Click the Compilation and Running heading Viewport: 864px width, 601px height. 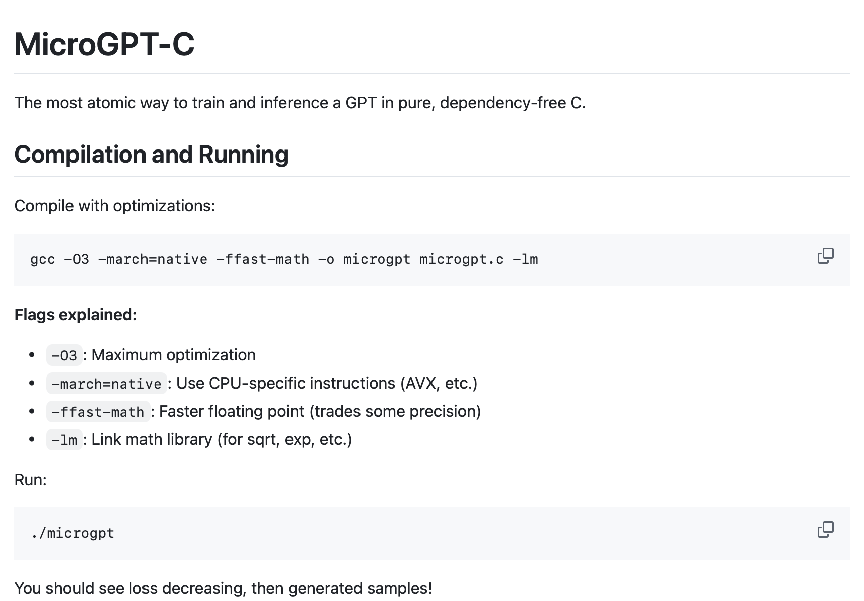pos(151,155)
